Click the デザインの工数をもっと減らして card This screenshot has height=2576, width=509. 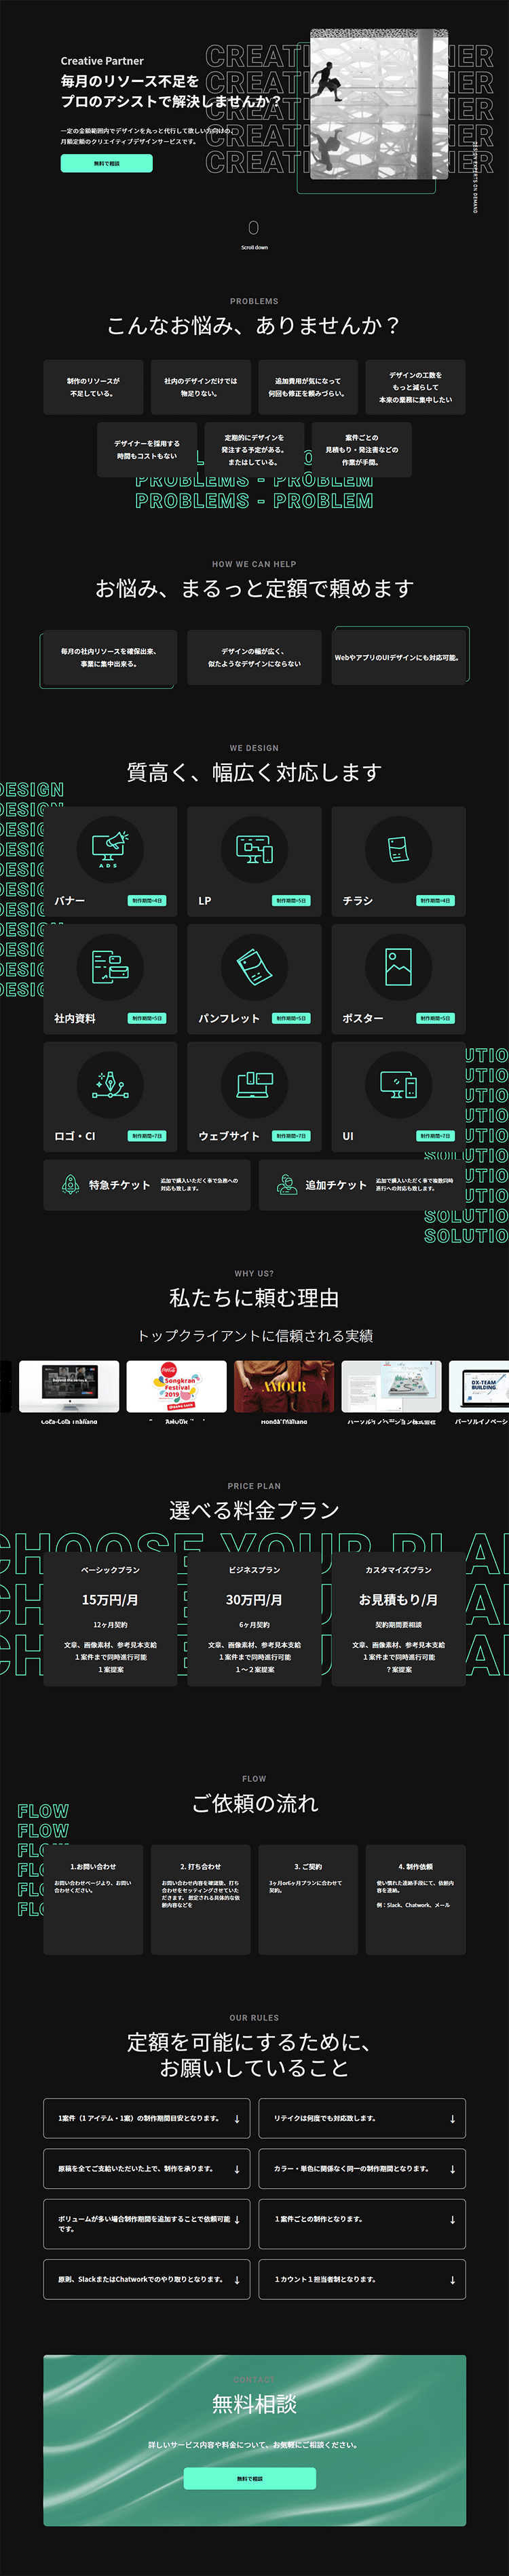click(416, 387)
